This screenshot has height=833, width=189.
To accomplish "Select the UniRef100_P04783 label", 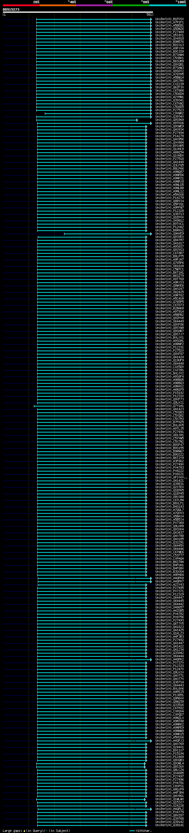I will pos(170,467).
